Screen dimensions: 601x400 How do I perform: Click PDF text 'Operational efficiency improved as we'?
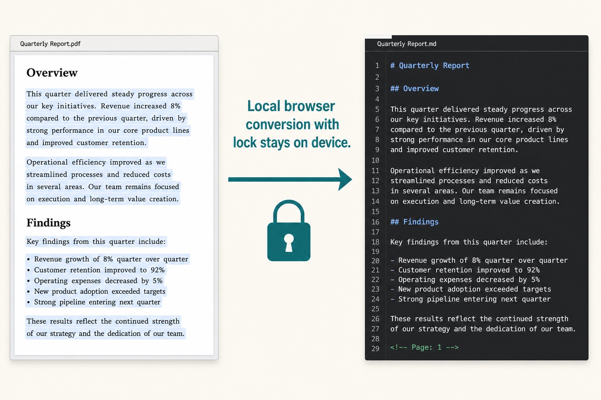click(x=96, y=162)
